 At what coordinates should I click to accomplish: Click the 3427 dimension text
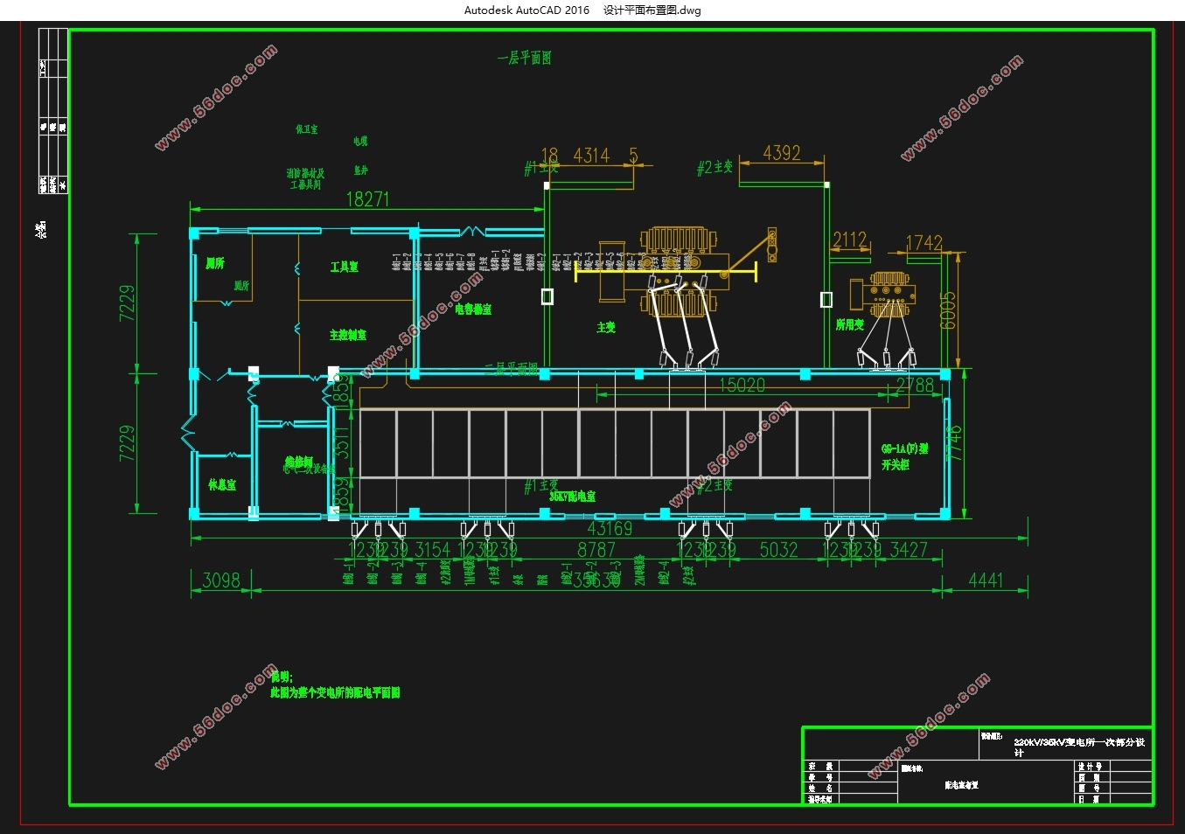909,550
